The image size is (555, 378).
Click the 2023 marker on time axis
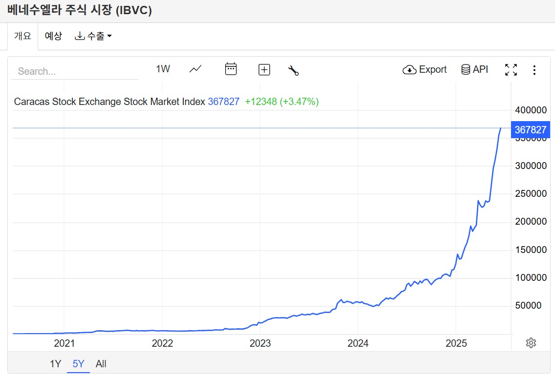(x=260, y=343)
